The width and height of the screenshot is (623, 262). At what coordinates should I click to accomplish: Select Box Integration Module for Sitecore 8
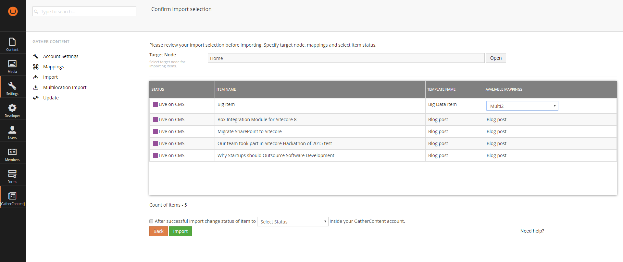coord(257,120)
